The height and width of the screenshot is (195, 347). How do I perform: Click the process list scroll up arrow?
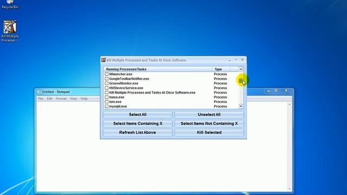pos(241,69)
